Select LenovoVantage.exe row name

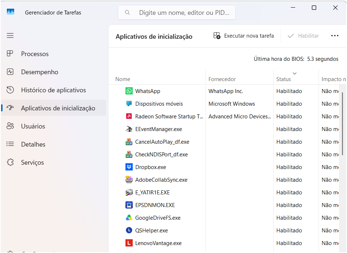tap(158, 243)
